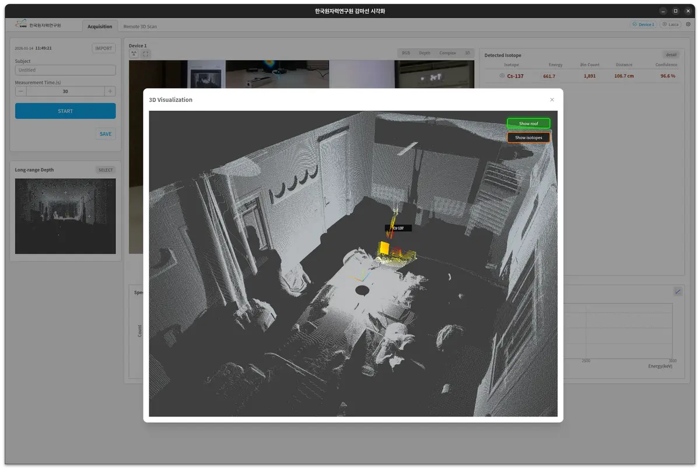
Task: Toggle the Show isotopes button
Action: coord(528,137)
